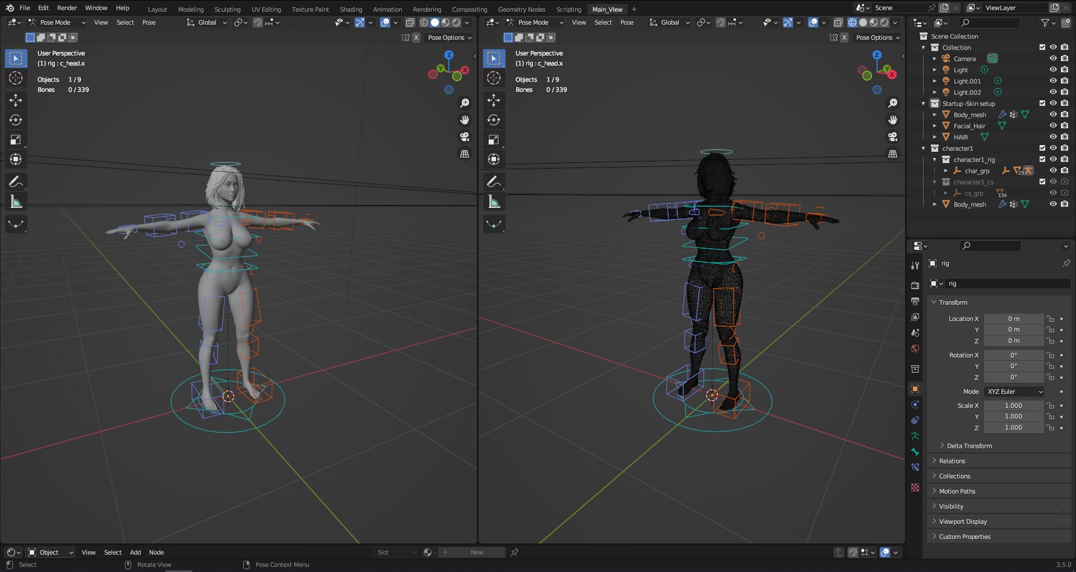Viewport: 1076px width, 572px height.
Task: Open Pose Options in right viewport
Action: click(x=878, y=38)
